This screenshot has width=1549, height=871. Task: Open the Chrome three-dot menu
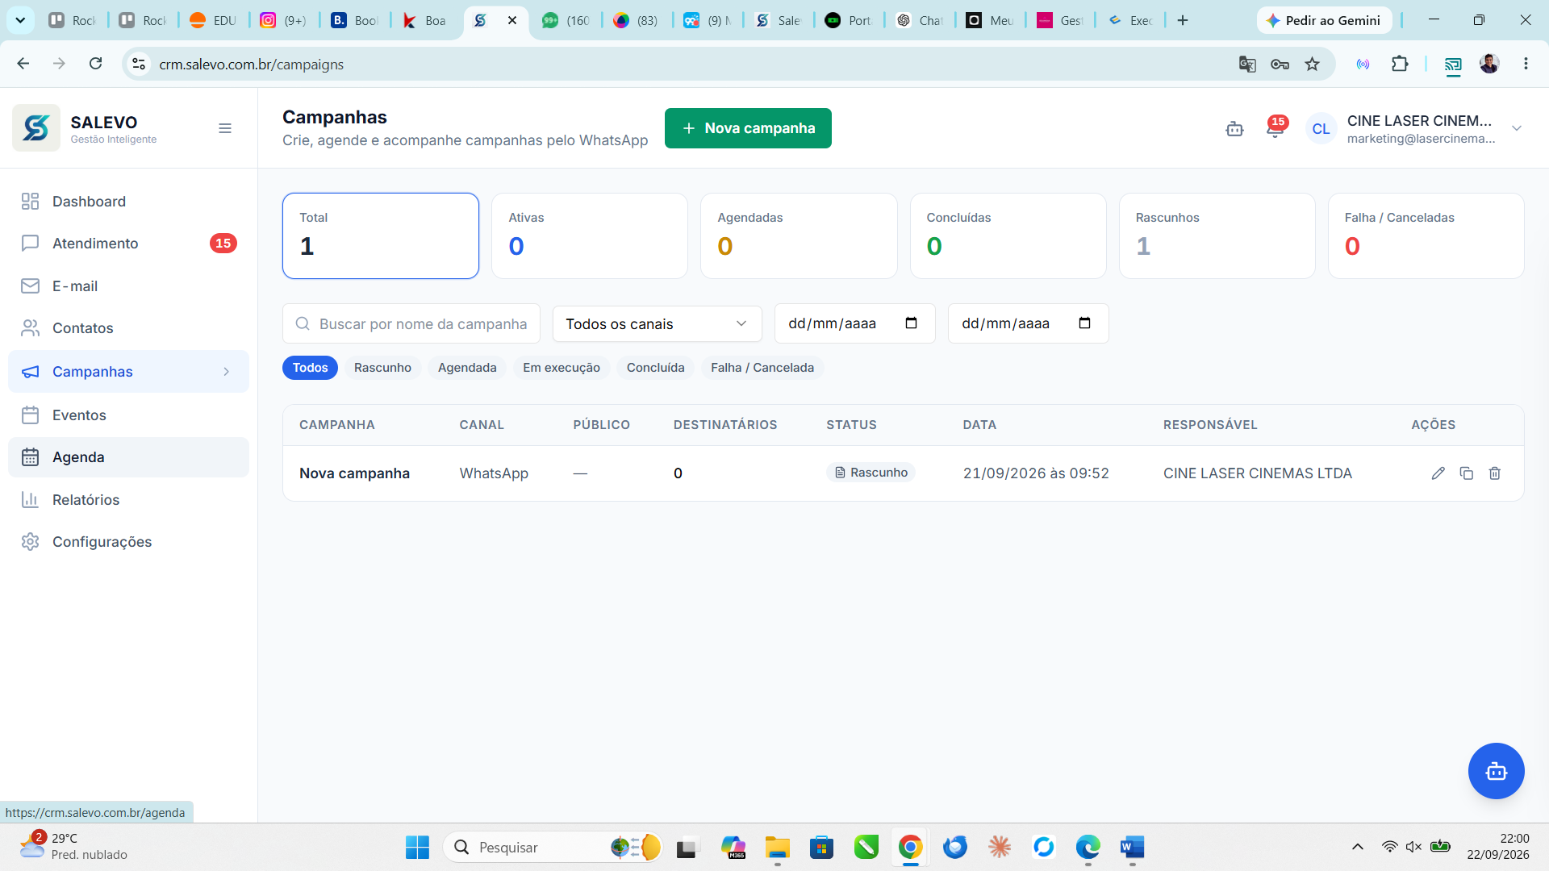[1526, 64]
